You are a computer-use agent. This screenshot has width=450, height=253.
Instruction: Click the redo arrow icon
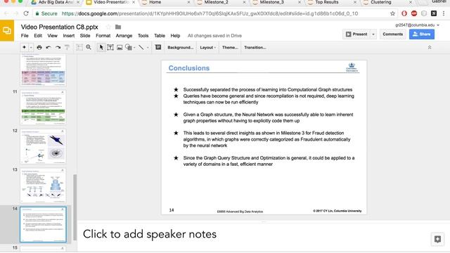pos(58,47)
